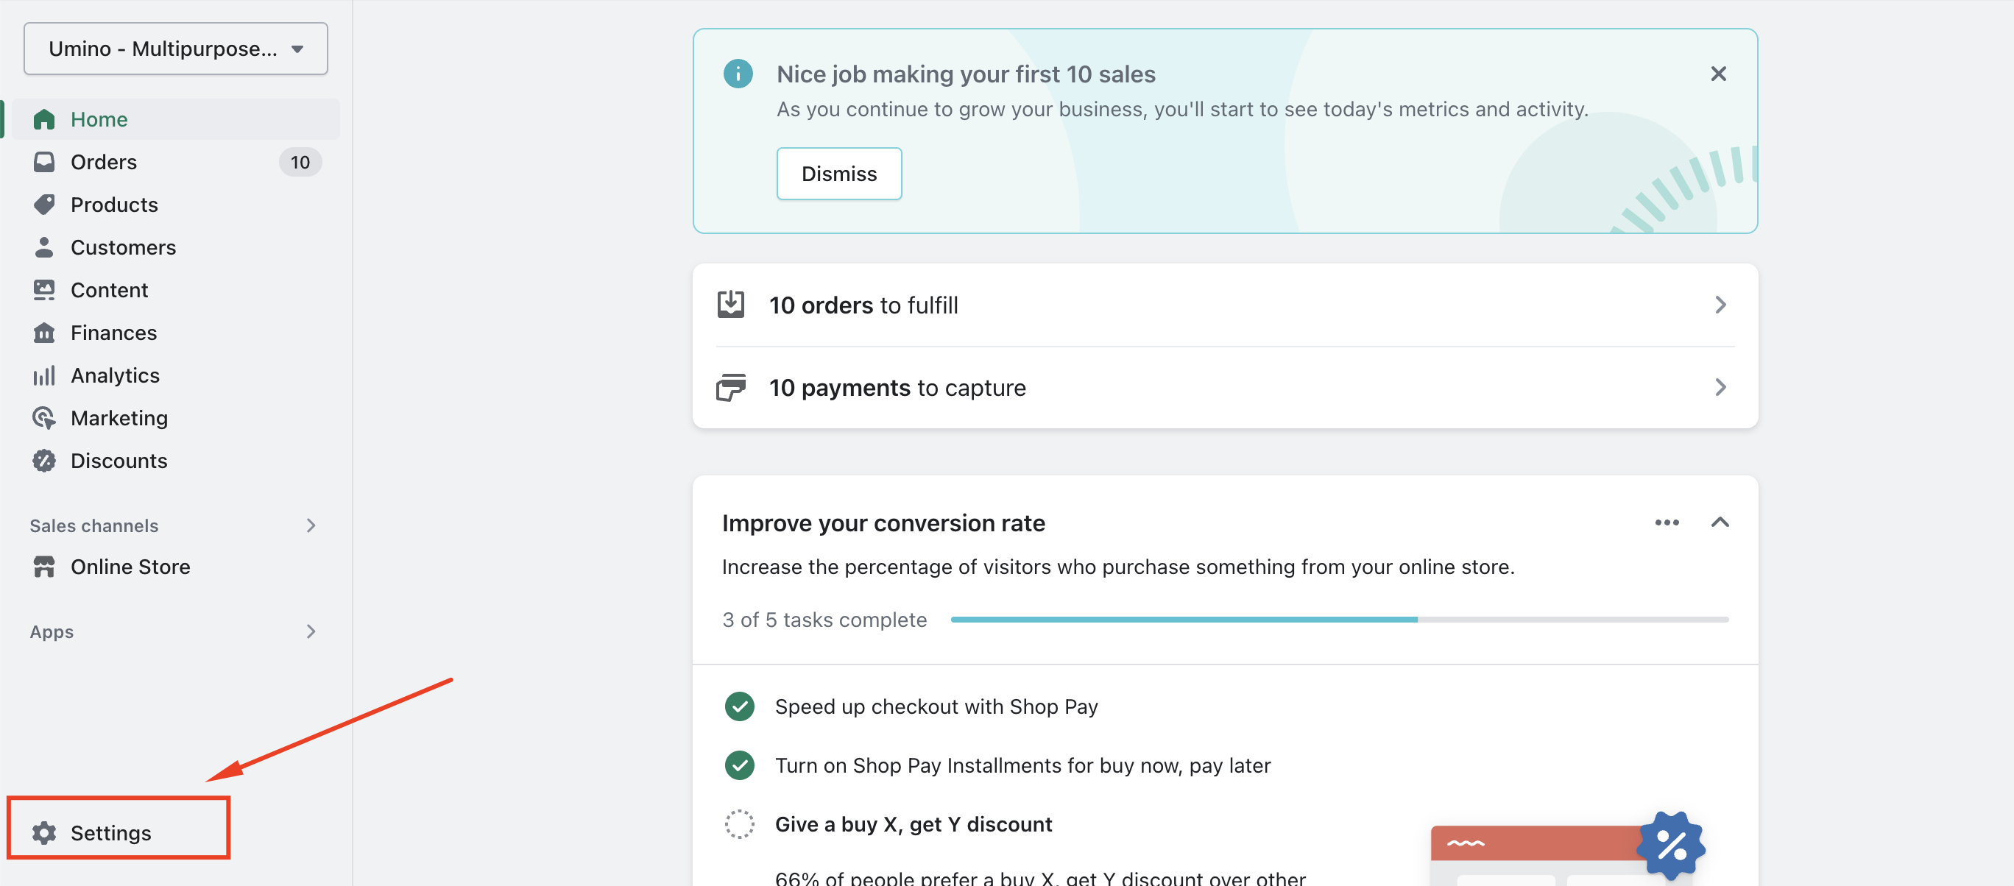
Task: Go to Online Store in sidebar
Action: (130, 567)
